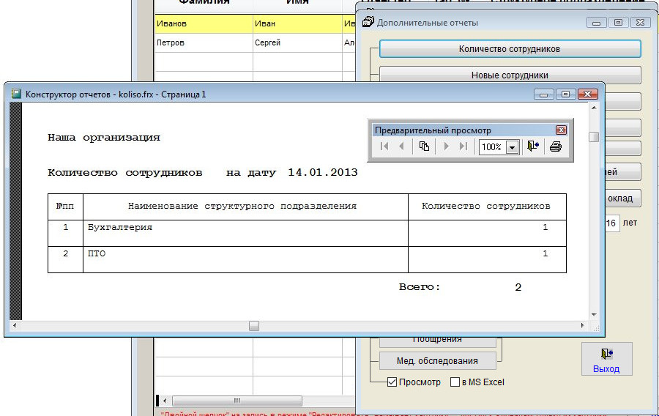Click Бухгалтерия row in the report
The width and height of the screenshot is (659, 416).
pyautogui.click(x=307, y=233)
